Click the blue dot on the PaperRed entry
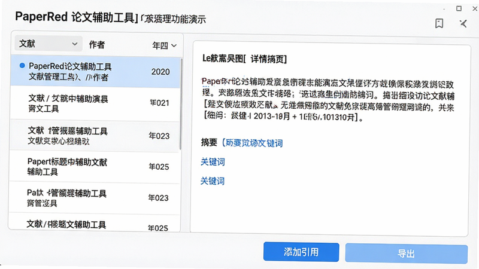Viewport: 479px width, 269px height. tap(22, 66)
